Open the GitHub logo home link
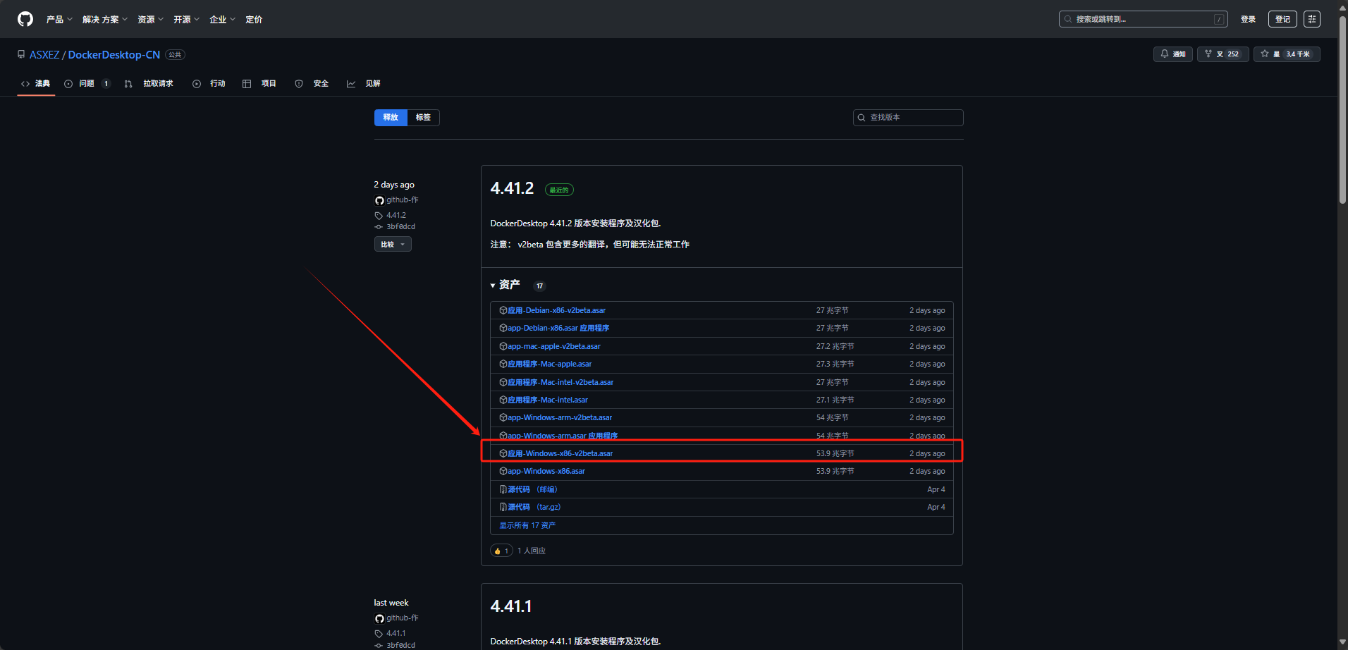The height and width of the screenshot is (650, 1348). (25, 19)
